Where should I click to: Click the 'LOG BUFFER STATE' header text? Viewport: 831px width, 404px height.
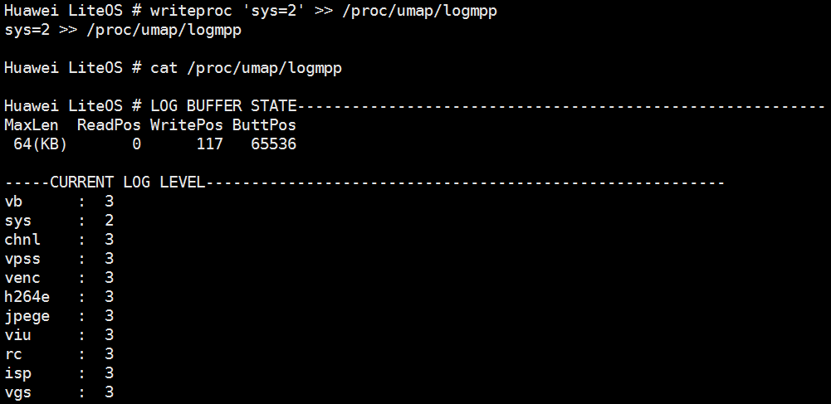tap(223, 106)
